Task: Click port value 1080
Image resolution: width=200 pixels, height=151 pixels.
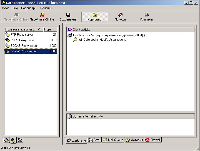Action: point(53,46)
